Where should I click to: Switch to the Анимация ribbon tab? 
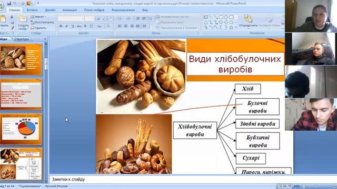tap(70, 10)
